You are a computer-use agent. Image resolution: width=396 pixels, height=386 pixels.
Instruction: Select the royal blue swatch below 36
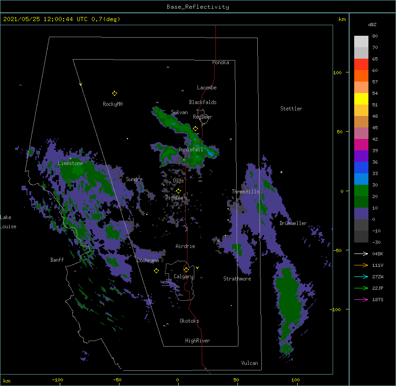361,167
